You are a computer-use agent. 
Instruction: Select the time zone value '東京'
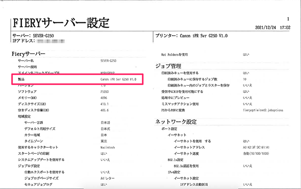click(104, 141)
